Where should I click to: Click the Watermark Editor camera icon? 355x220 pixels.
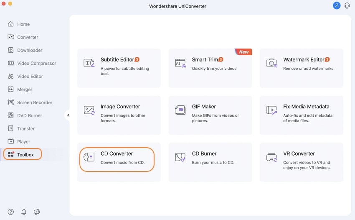pos(272,63)
